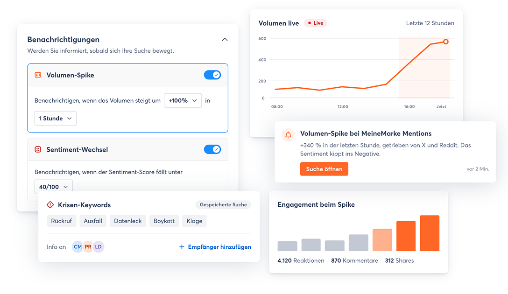Click the Engagement beim Spike heading

[316, 205]
